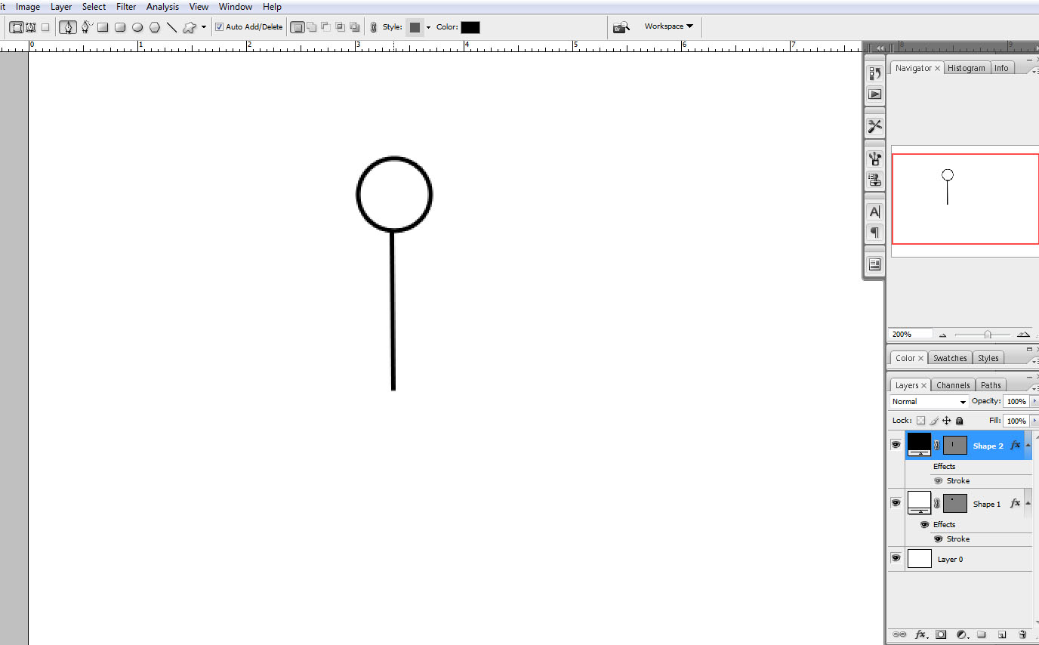This screenshot has width=1039, height=645.
Task: Open the Histogram panel
Action: [967, 67]
